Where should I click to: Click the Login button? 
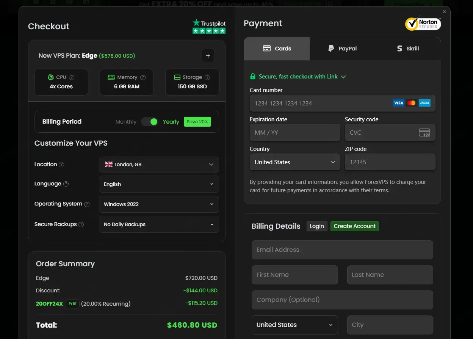click(x=317, y=226)
